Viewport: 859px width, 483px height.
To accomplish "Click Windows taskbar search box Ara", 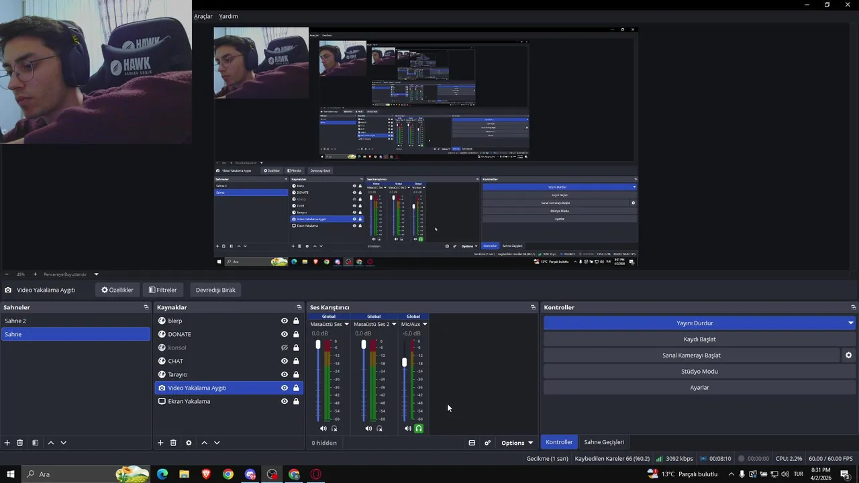I will [86, 474].
